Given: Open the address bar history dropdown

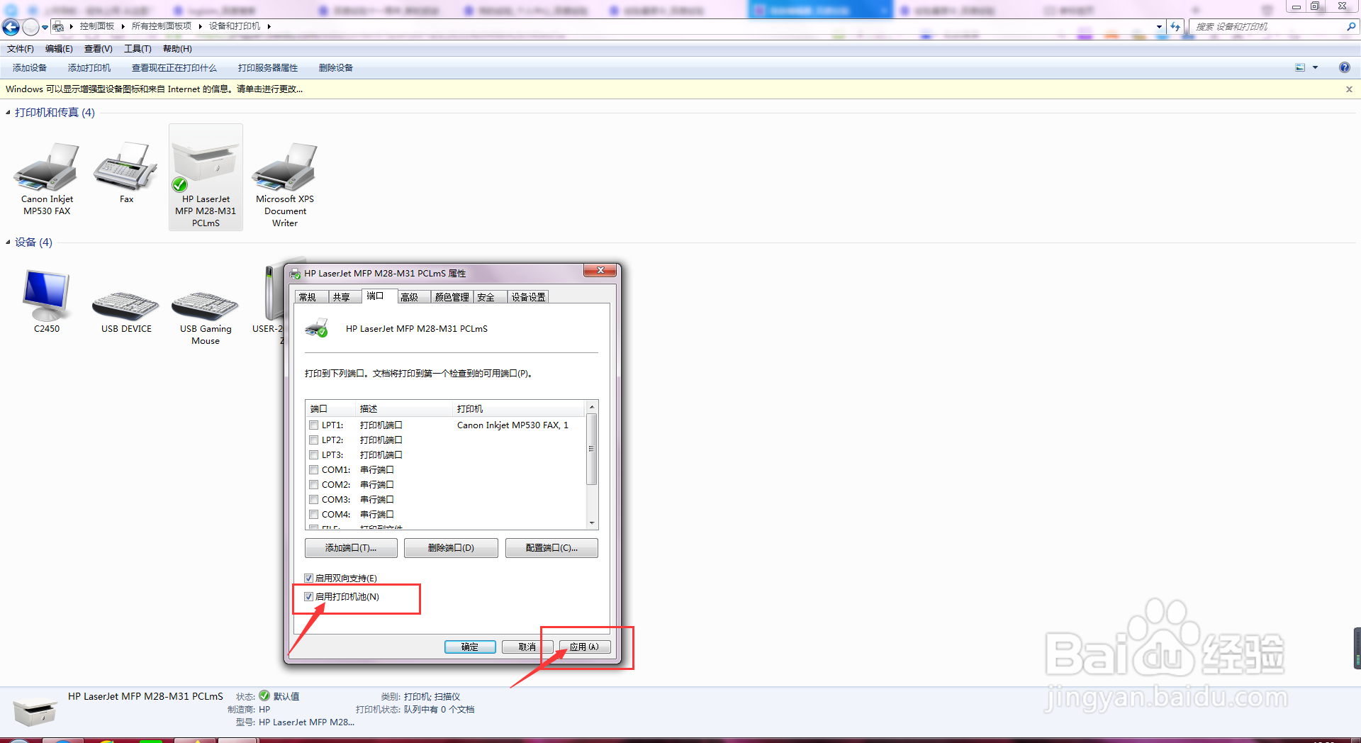Looking at the screenshot, I should (x=1159, y=26).
